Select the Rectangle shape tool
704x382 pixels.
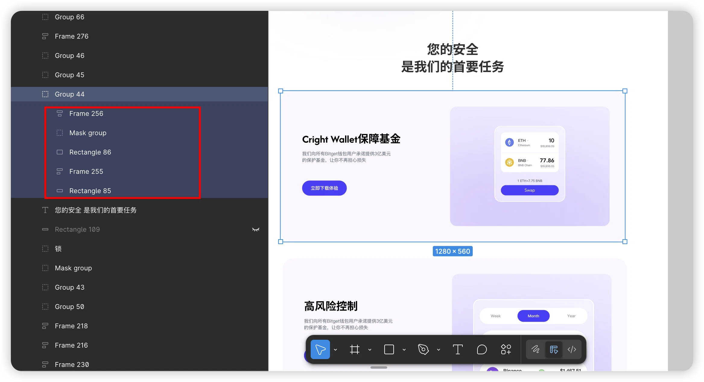pos(389,349)
